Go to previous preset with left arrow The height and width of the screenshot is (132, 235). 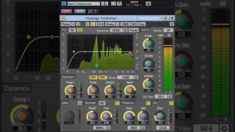point(103,4)
